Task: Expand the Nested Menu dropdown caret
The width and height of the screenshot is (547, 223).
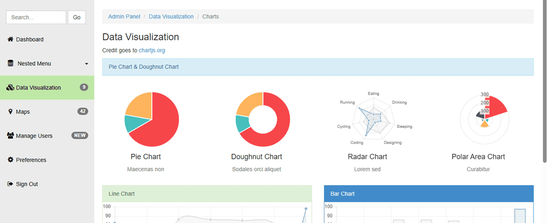Action: (87, 64)
